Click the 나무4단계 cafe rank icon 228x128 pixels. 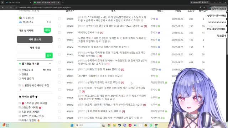tap(20, 18)
